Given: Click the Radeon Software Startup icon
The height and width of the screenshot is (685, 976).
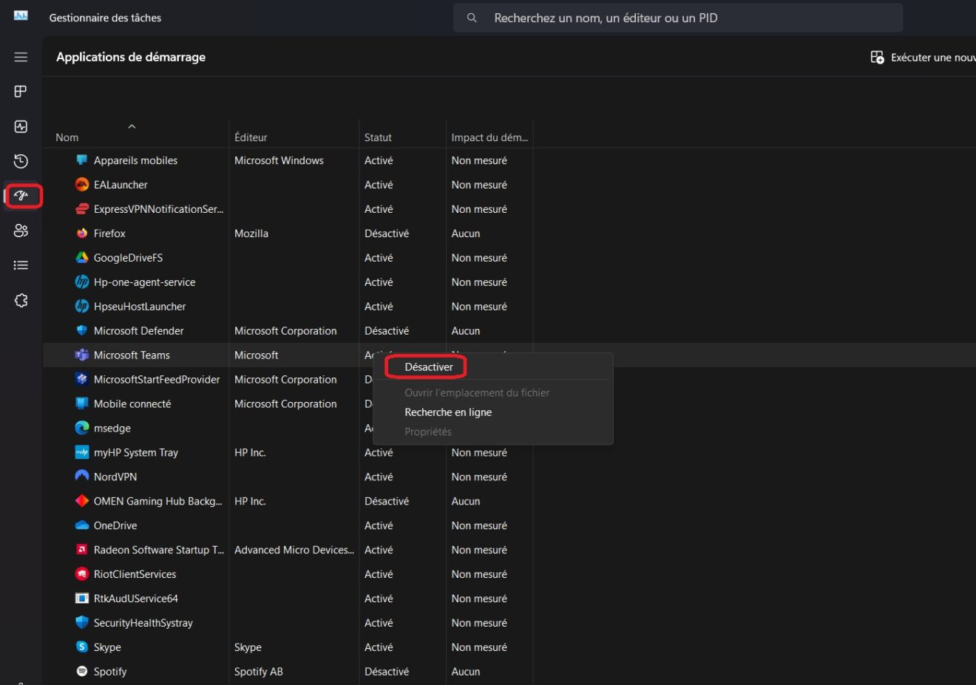Looking at the screenshot, I should (x=82, y=550).
